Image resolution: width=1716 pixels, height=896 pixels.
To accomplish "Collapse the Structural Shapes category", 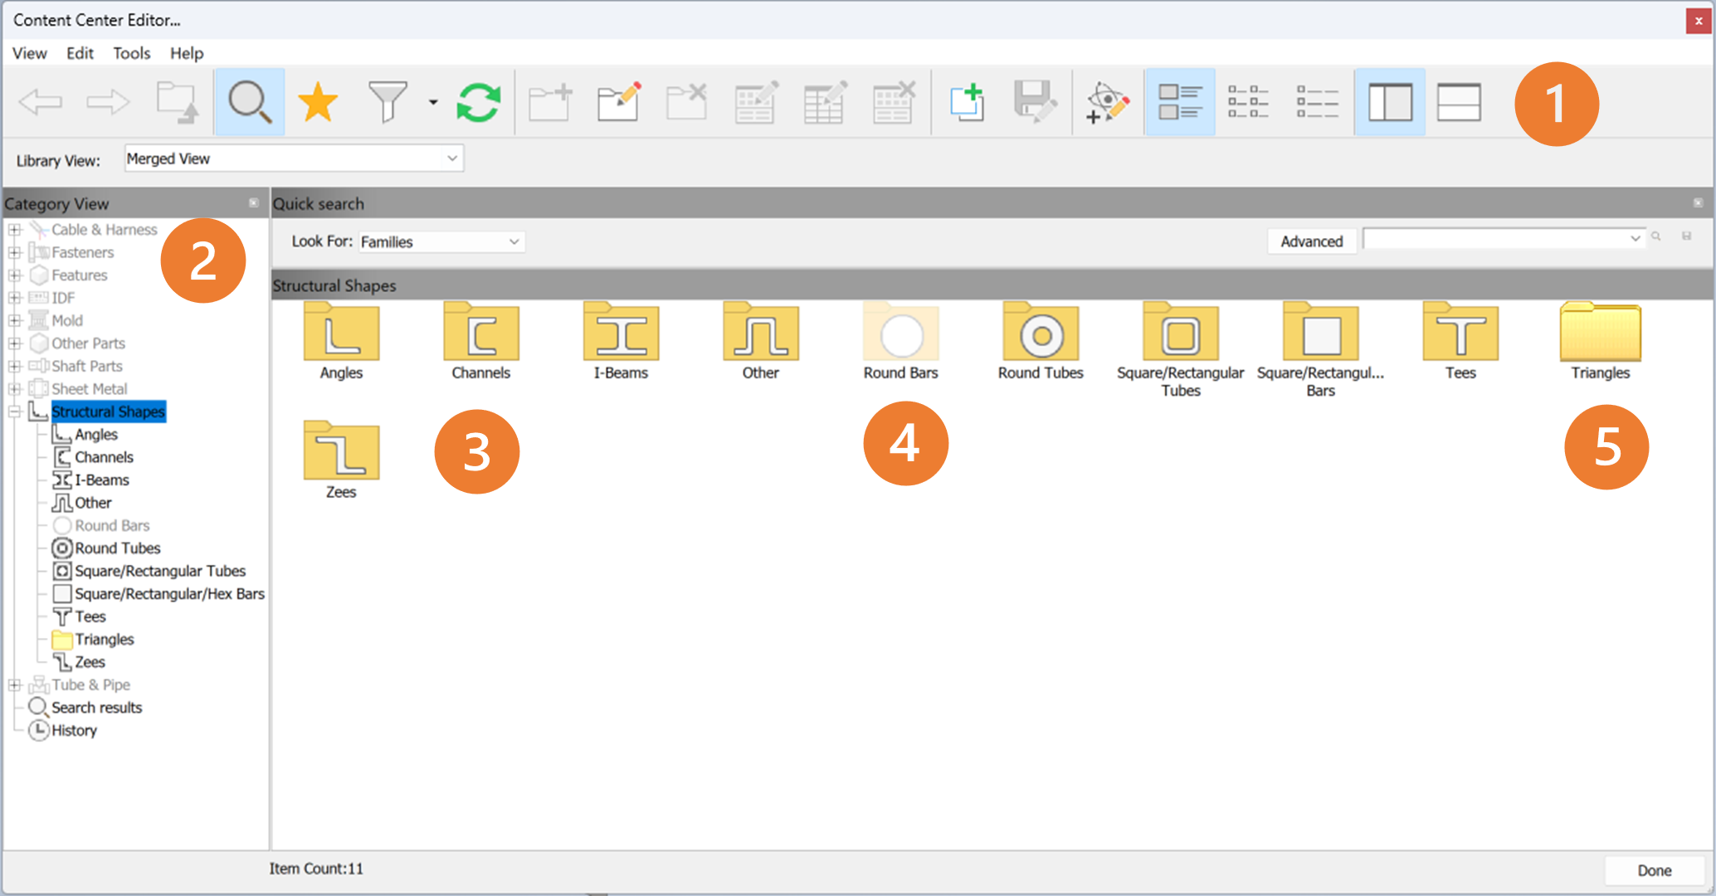I will [14, 411].
